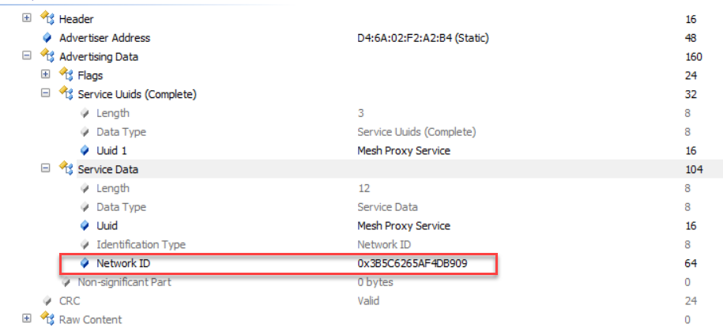
Task: Select the Non-significant Part row
Action: (x=124, y=282)
